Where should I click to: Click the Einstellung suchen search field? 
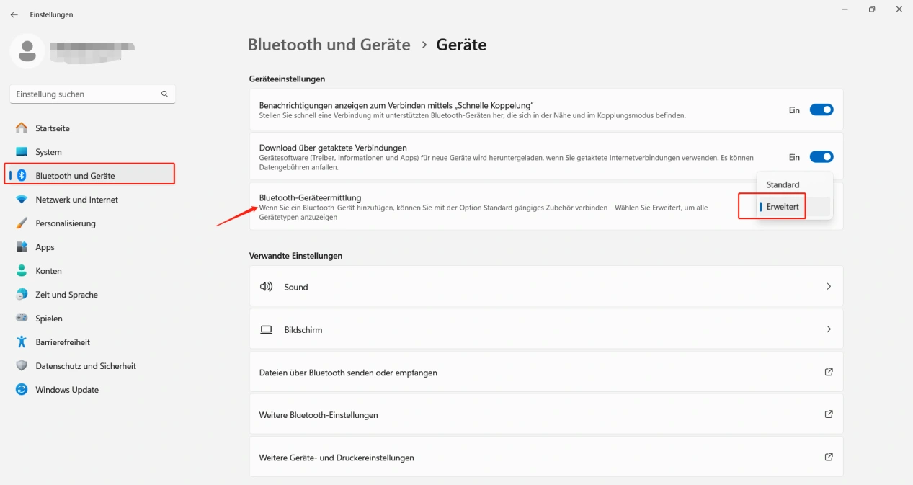coord(85,94)
